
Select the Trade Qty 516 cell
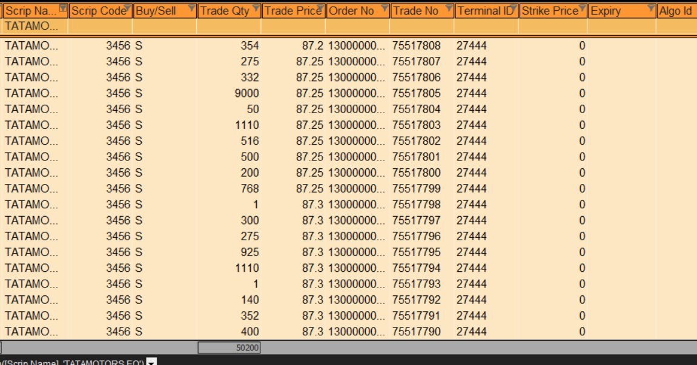pos(229,141)
